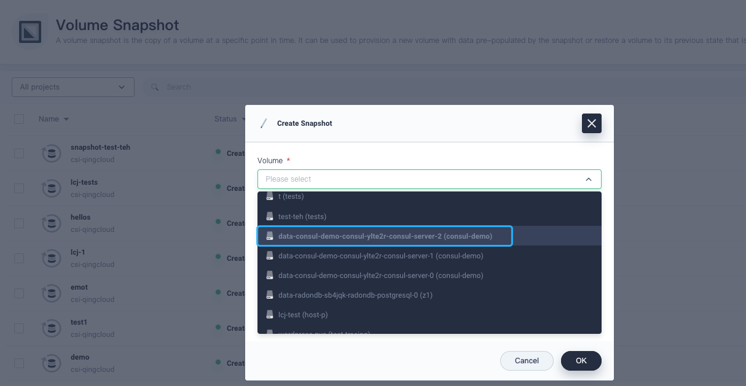Screen dimensions: 746x386
Task: Click the search magnifier icon
Action: [154, 87]
